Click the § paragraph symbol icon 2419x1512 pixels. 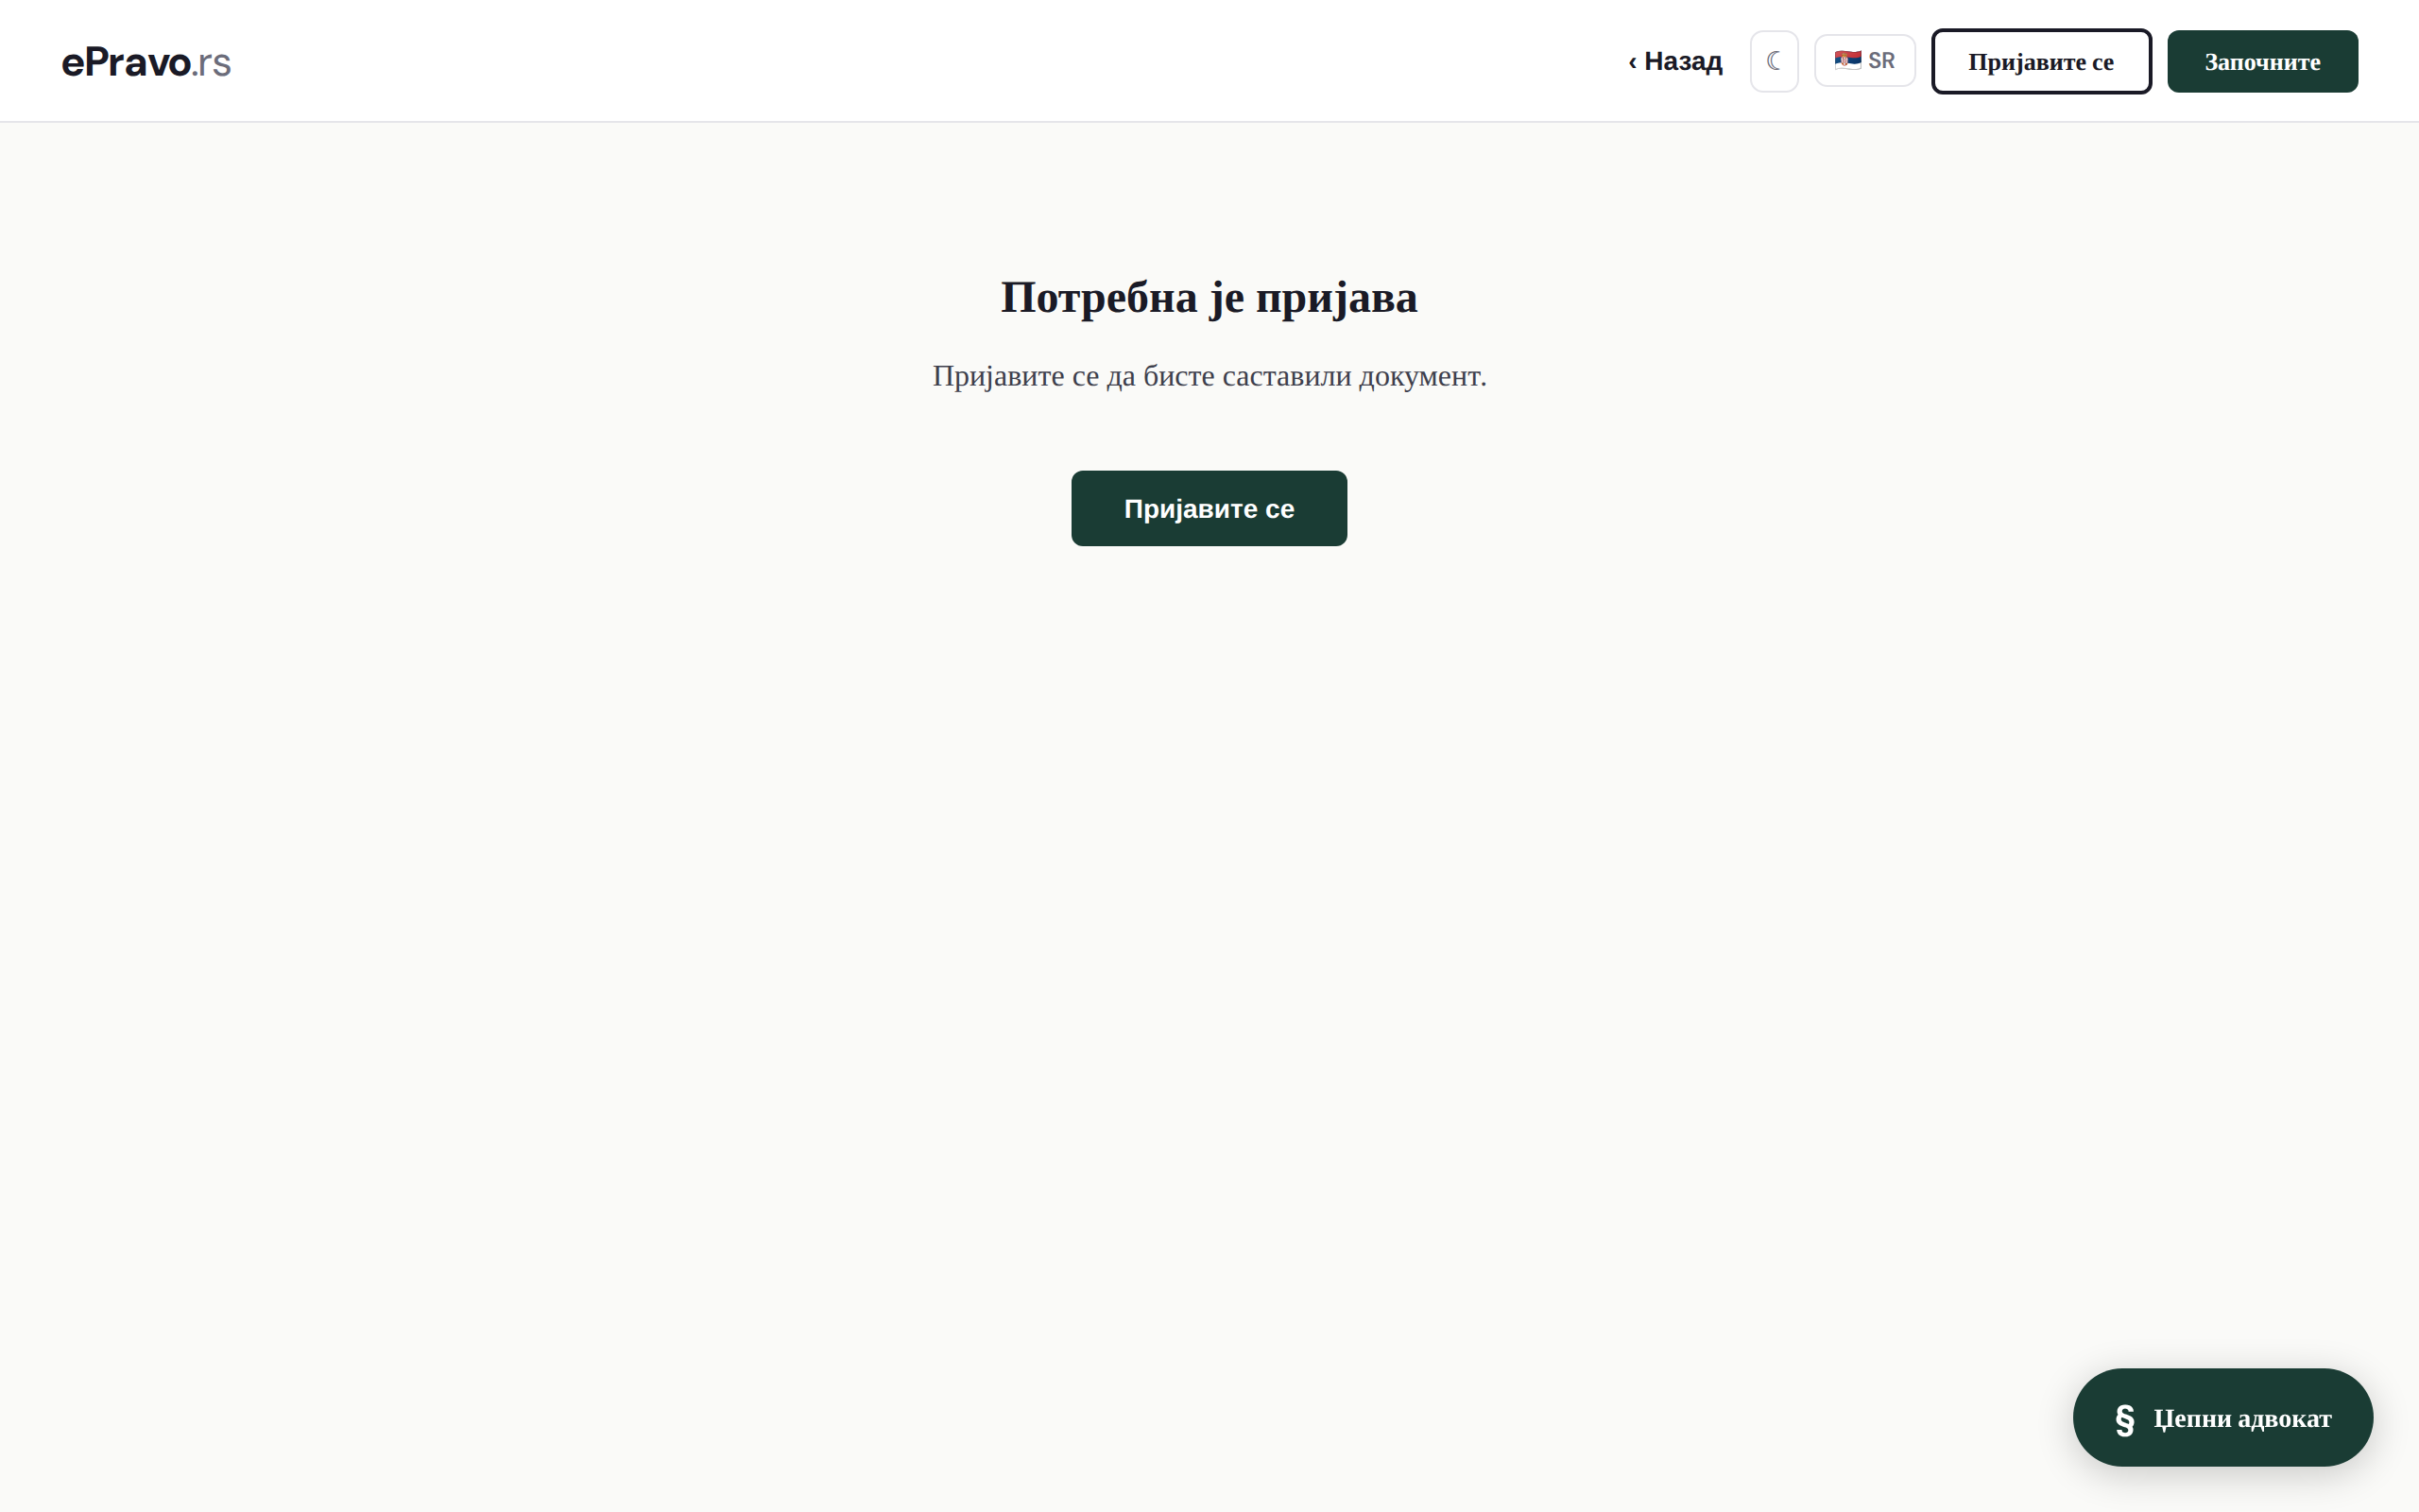(2125, 1419)
